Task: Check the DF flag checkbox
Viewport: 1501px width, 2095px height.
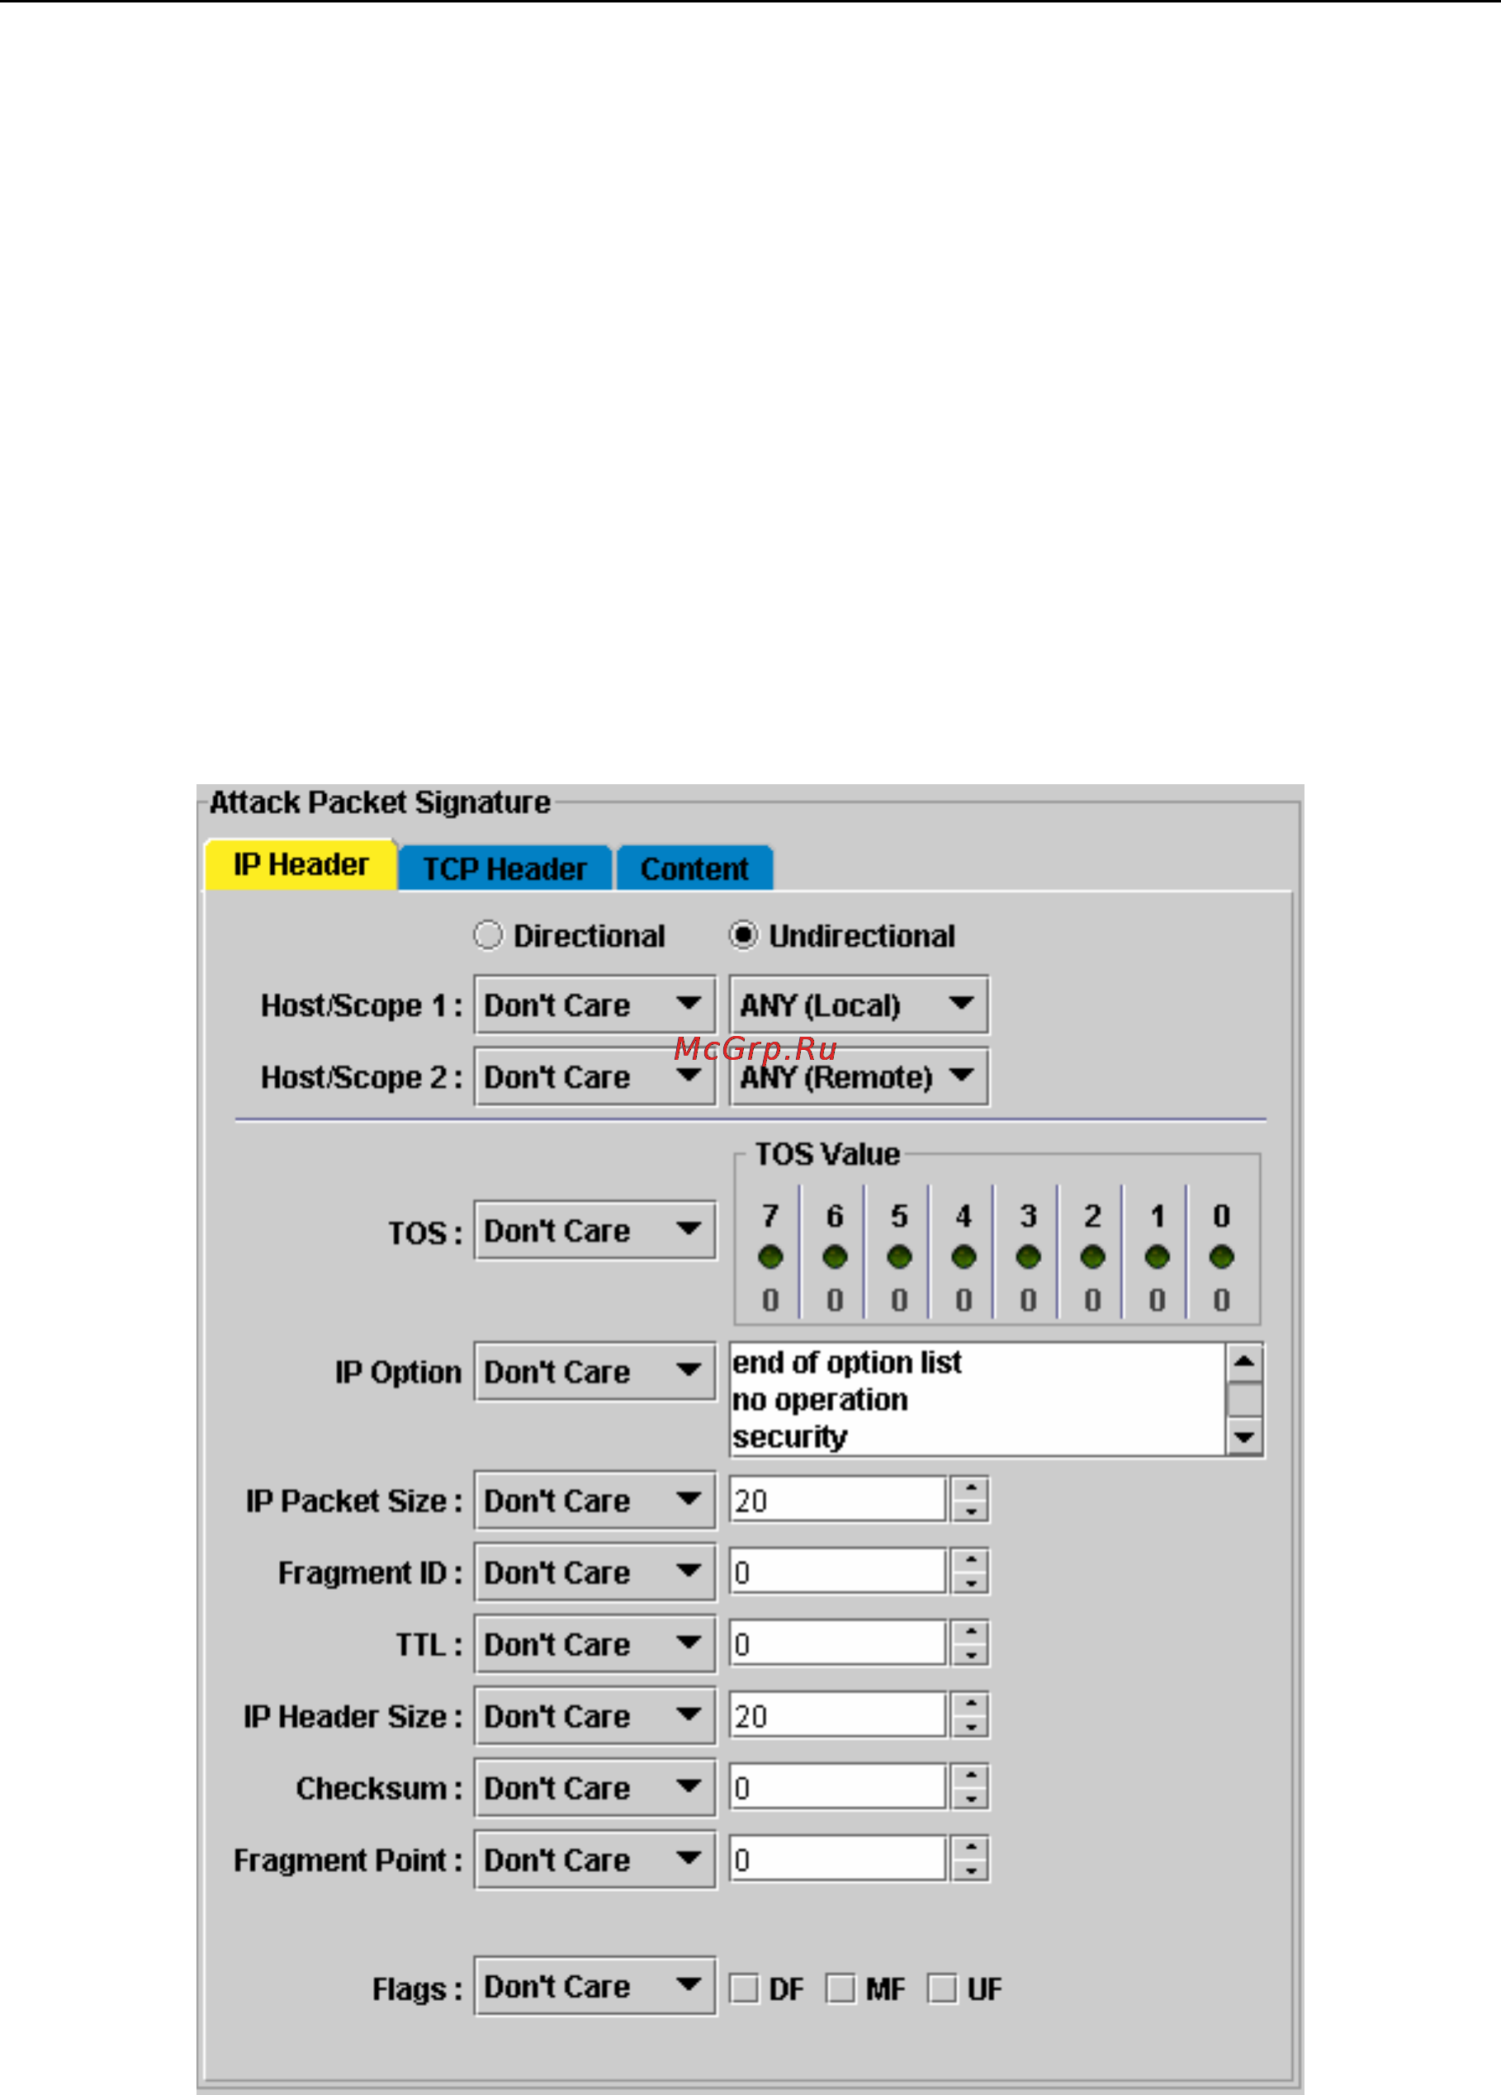Action: coord(745,1988)
